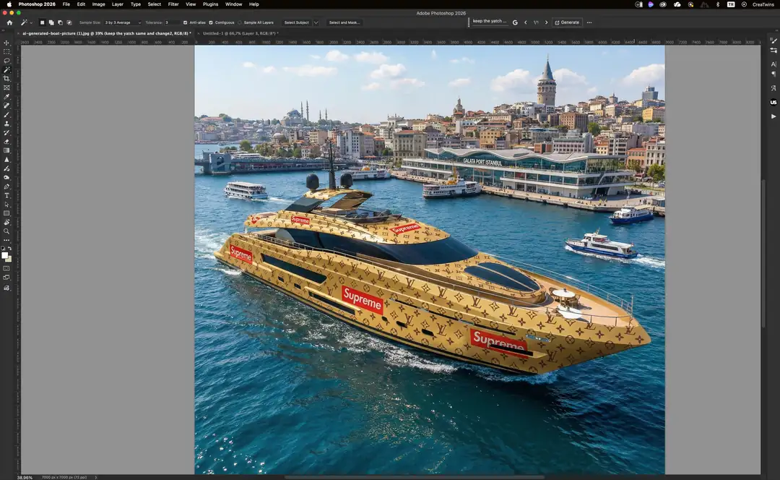Open the Generate bar's more options menu

point(589,22)
